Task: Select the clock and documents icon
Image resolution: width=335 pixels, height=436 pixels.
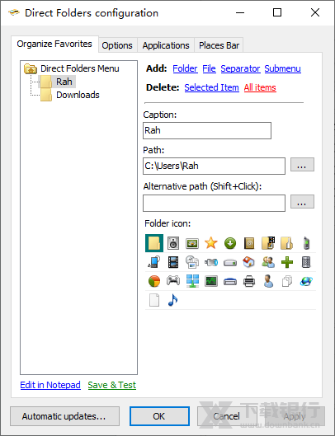Action: [x=192, y=262]
